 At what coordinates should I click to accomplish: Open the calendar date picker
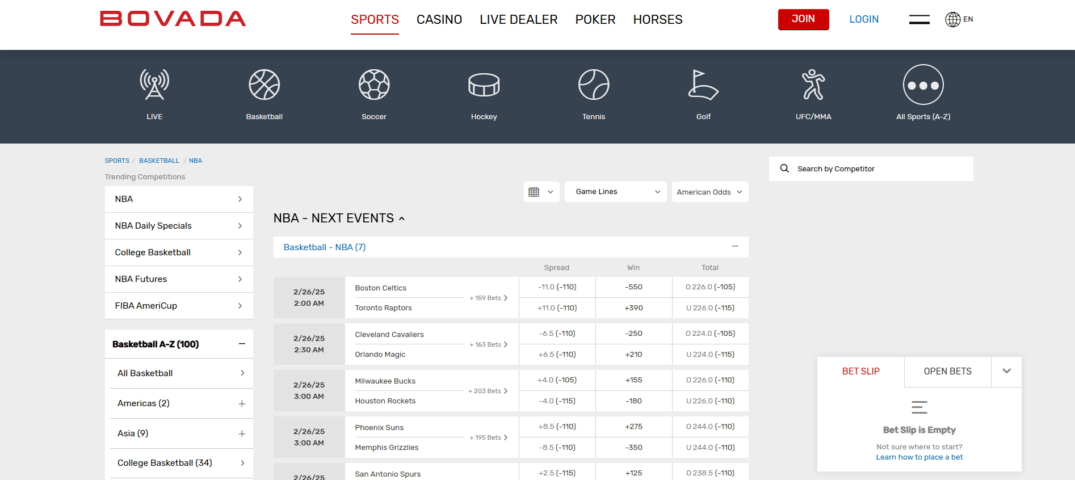[541, 192]
